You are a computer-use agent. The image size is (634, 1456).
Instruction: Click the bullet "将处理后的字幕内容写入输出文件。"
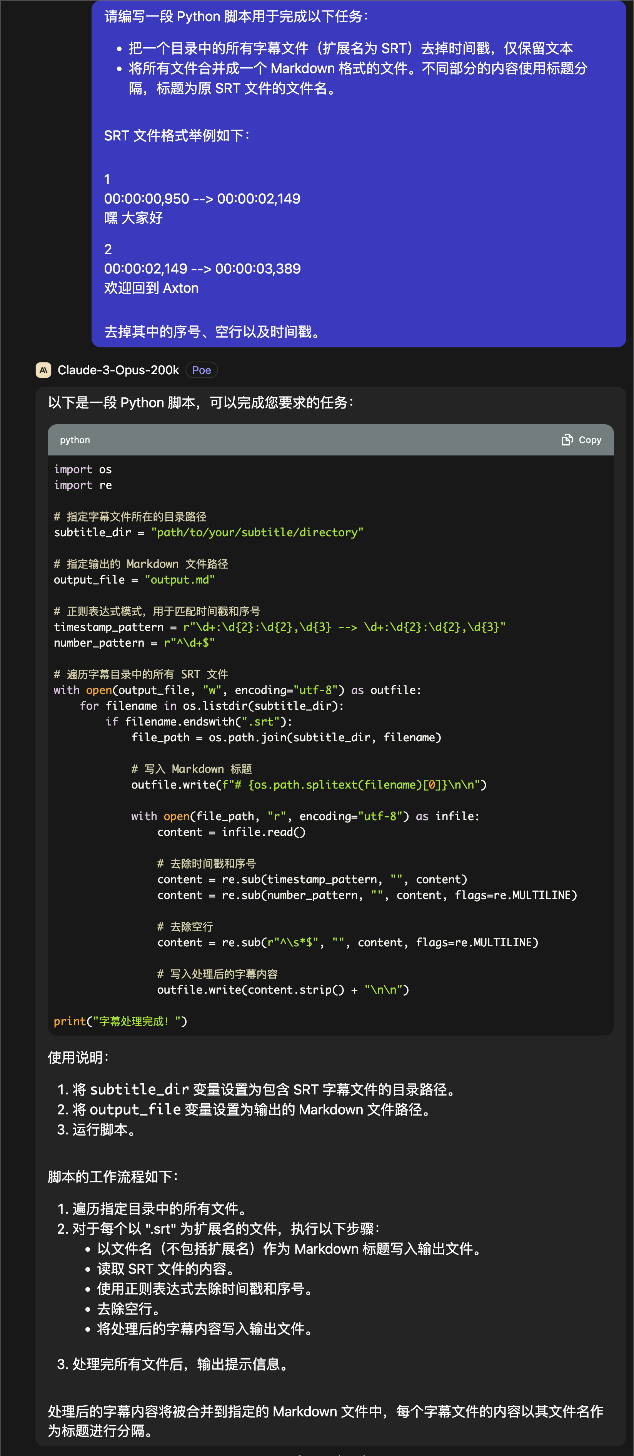pos(205,1329)
